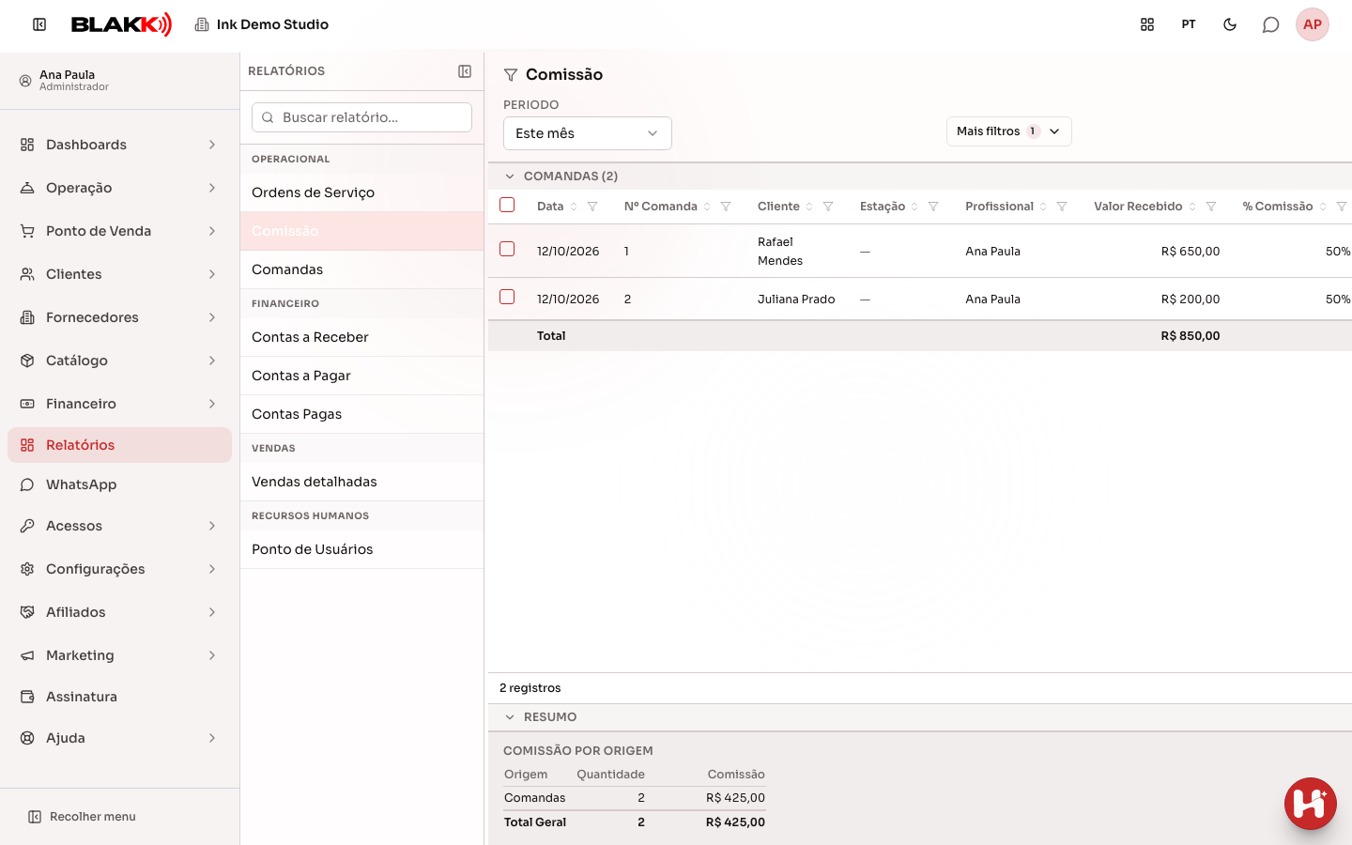Expand the Configurações sidebar menu
Screen dimensions: 1352x845
[x=119, y=569]
